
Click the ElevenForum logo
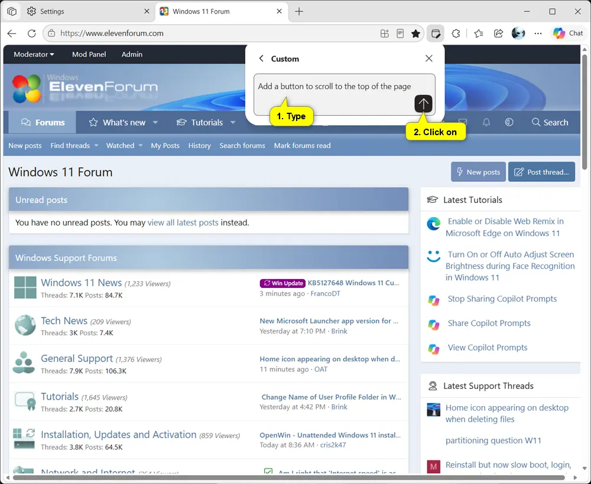tap(85, 89)
